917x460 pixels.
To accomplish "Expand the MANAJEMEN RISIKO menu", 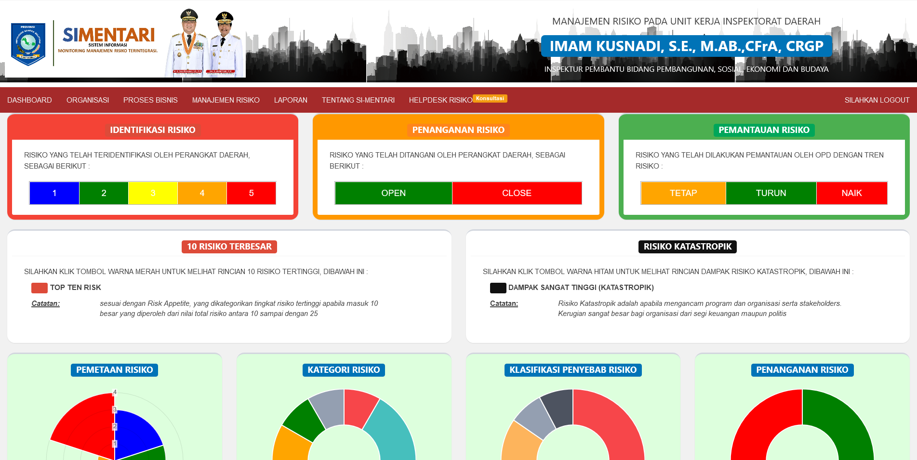I will tap(226, 100).
